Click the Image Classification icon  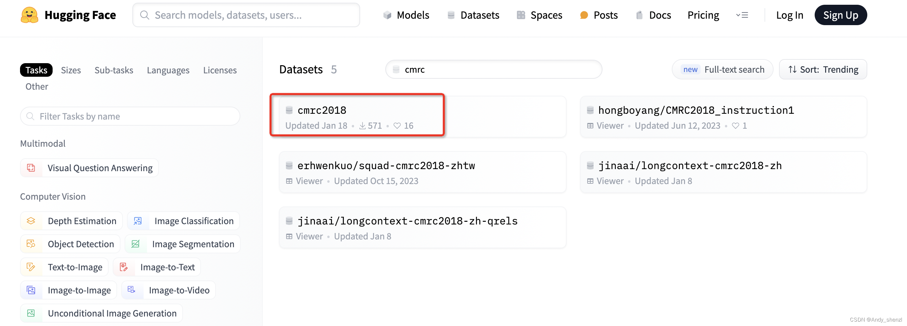click(138, 221)
